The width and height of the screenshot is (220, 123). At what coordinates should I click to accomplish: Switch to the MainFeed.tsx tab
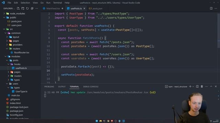pos(53,9)
